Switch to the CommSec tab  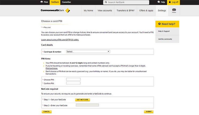point(66,2)
